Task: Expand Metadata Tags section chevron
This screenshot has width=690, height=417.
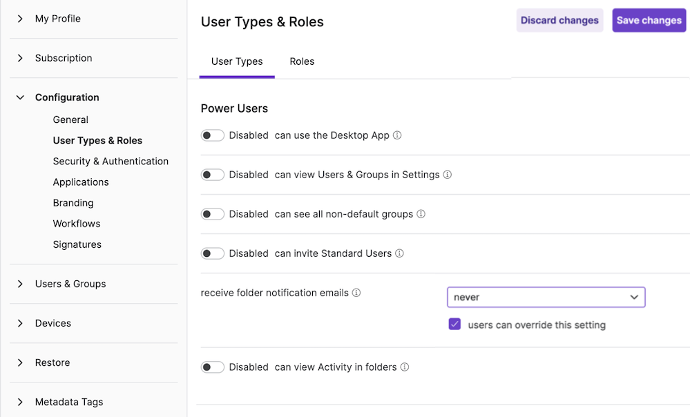Action: click(x=20, y=402)
